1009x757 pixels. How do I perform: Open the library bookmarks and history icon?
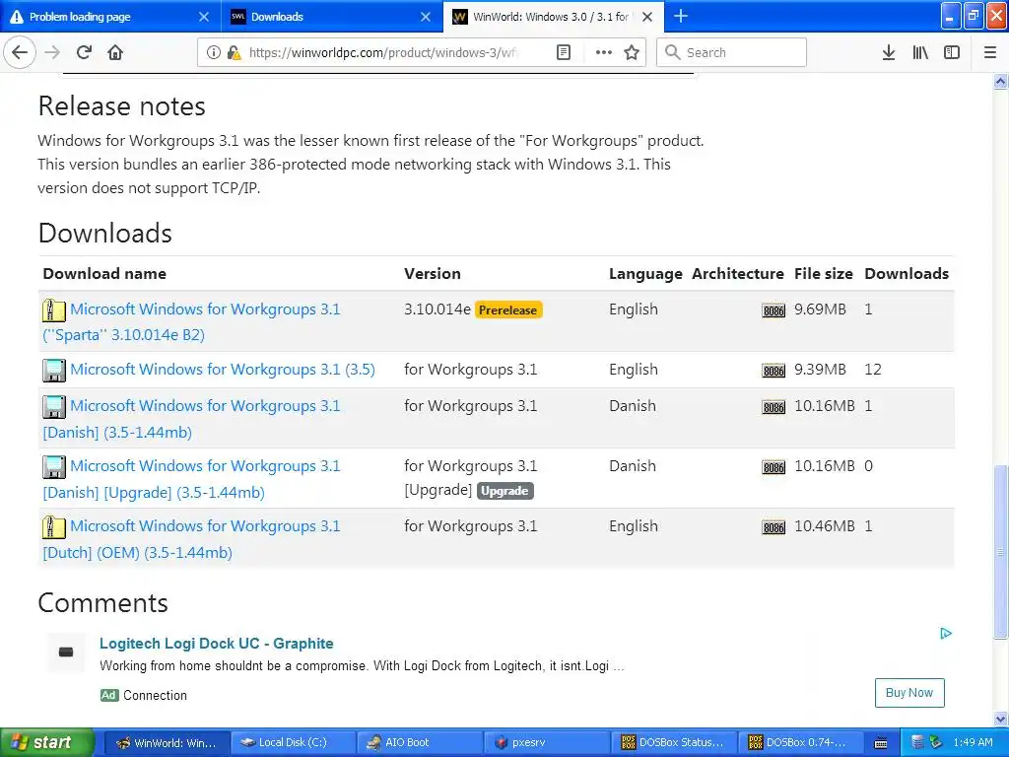(920, 52)
